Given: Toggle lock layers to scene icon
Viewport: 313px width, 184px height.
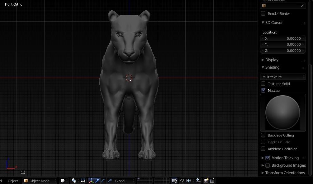Looking at the screenshot, I should click(x=174, y=181).
